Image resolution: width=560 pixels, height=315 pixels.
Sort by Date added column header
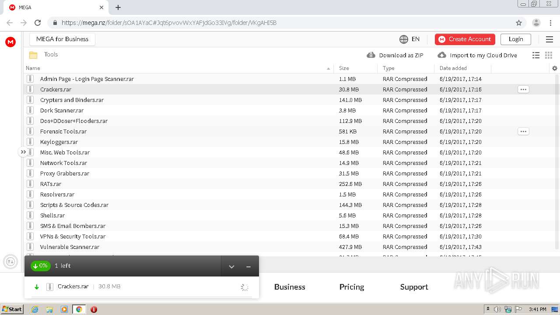point(453,68)
